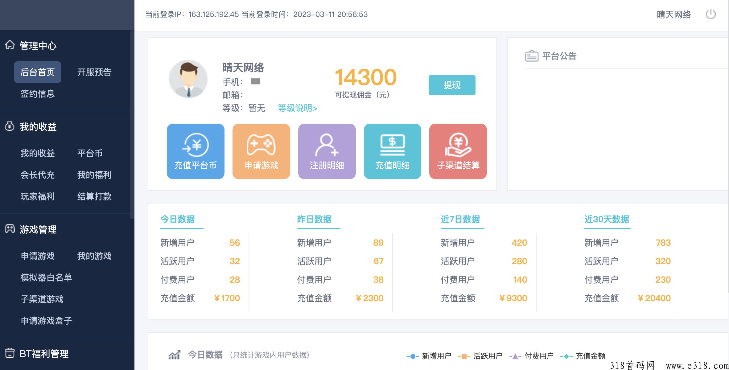Click 晴天网络 username in header

[x=674, y=14]
